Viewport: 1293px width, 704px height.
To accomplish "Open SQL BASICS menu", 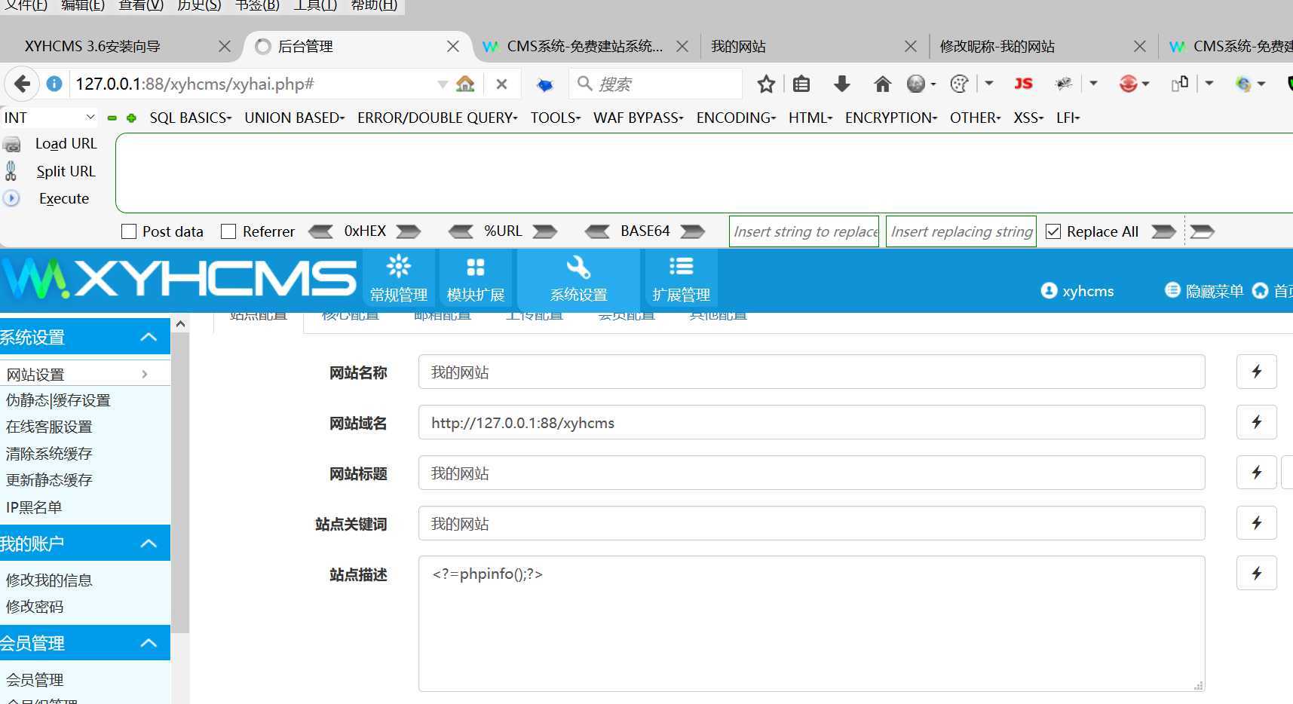I will pos(191,118).
